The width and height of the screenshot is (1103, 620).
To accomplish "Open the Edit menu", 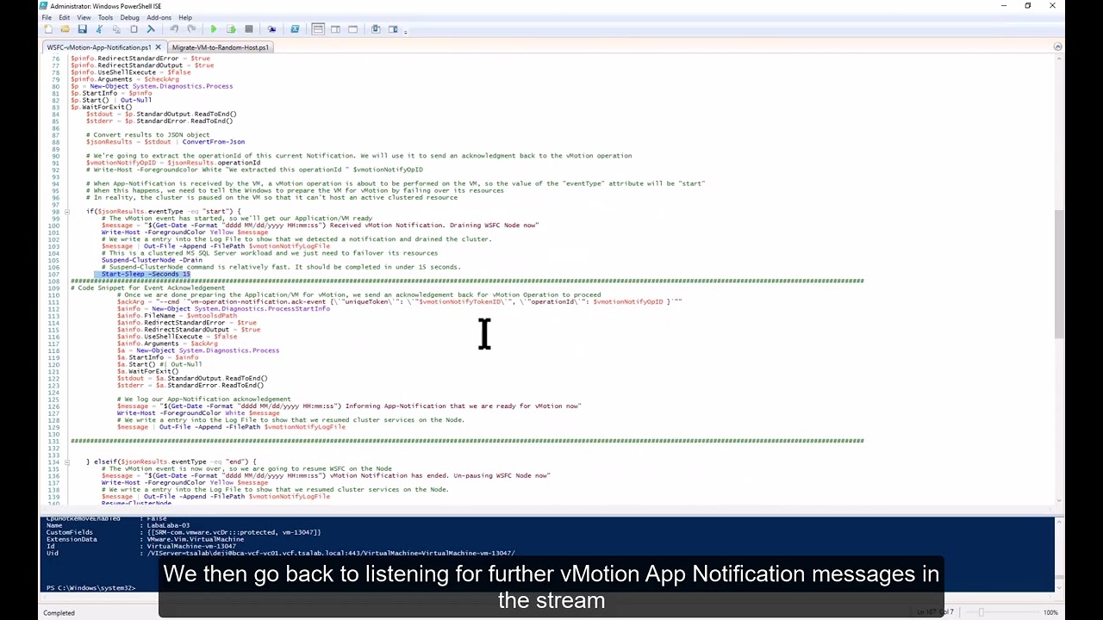I will click(65, 17).
